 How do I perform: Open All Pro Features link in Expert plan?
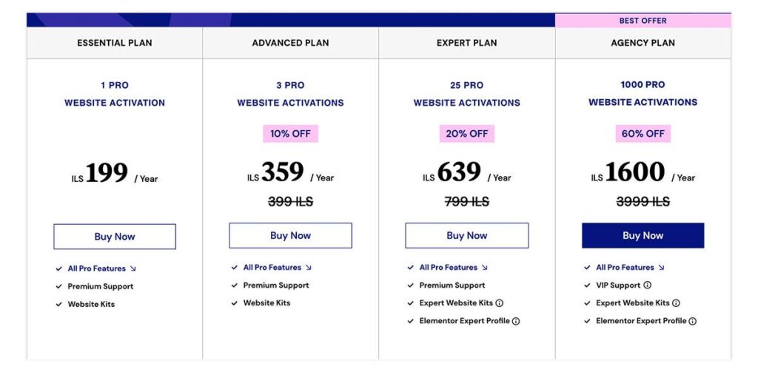(448, 268)
